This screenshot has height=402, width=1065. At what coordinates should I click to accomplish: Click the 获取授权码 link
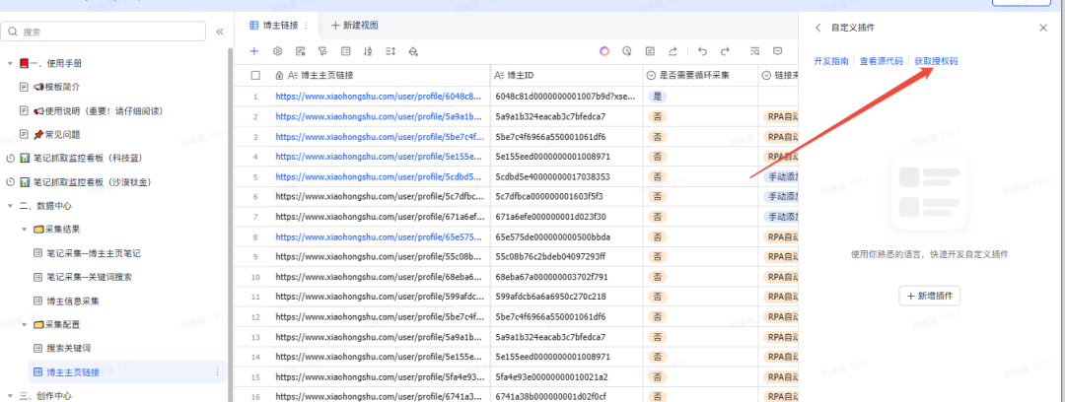[x=937, y=61]
